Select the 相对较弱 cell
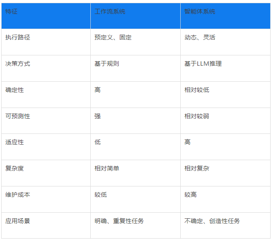The height and width of the screenshot is (243, 273). click(226, 121)
